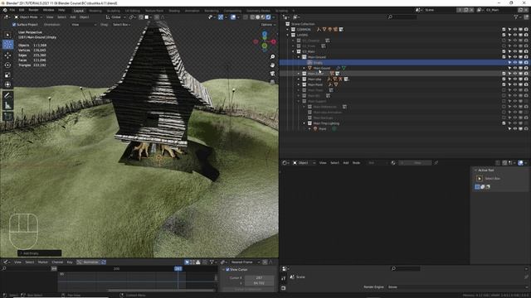Open the Global transform orientation dropdown
Viewport: 531px width, 298px height.
coord(115,17)
